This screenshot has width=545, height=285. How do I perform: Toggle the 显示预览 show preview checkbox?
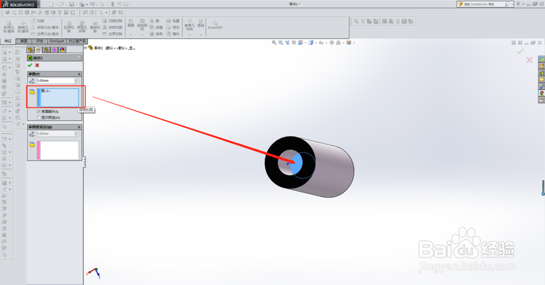pyautogui.click(x=39, y=118)
